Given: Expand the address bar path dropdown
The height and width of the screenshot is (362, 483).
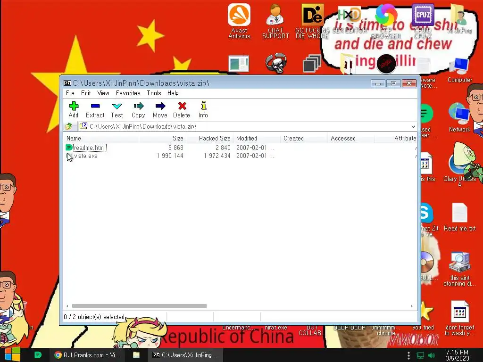Looking at the screenshot, I should (x=413, y=126).
